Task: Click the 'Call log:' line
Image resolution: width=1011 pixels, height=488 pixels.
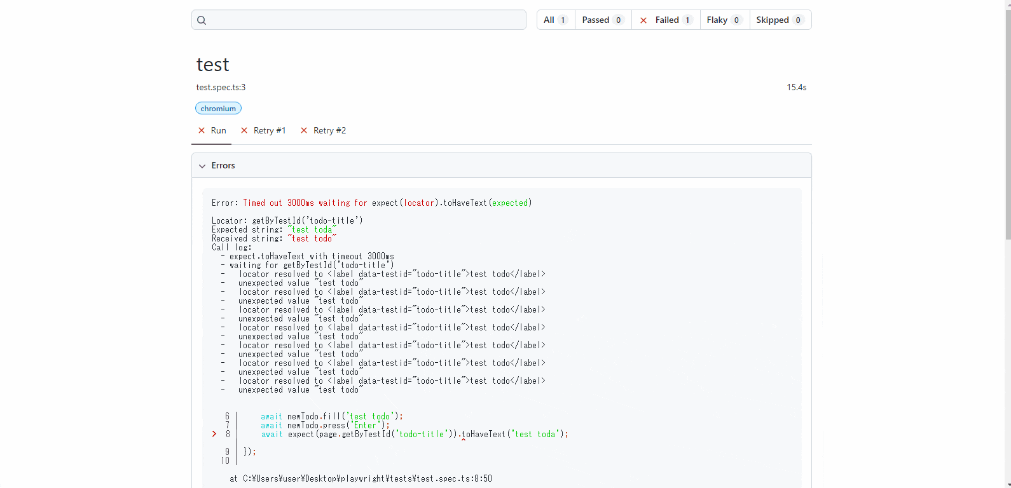Action: 231,247
